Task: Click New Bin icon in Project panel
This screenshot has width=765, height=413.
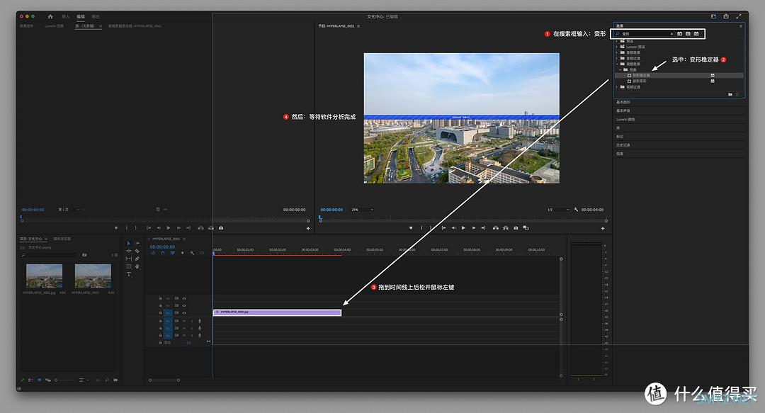Action: pos(115,380)
